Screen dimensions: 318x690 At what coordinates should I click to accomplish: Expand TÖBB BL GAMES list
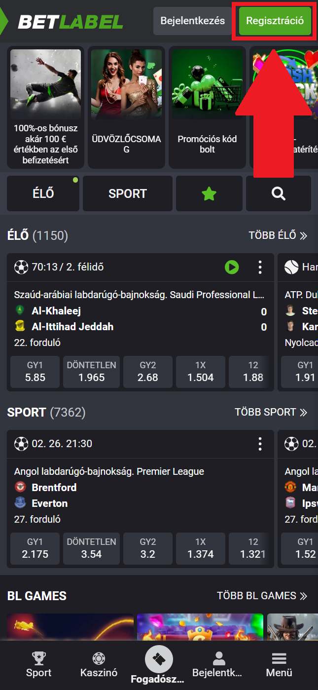(262, 596)
